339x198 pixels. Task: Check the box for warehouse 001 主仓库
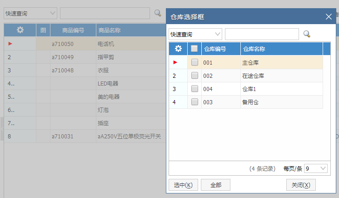point(194,62)
